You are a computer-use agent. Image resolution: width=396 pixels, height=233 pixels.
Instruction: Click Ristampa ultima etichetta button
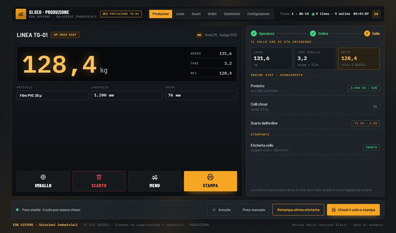pos(298,210)
